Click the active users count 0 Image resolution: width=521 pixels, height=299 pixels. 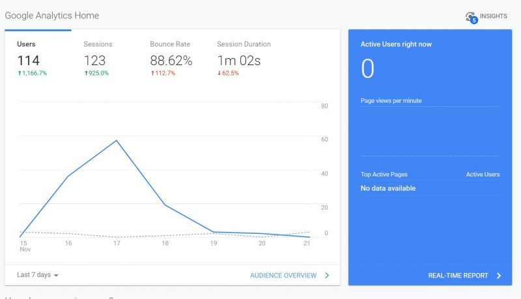[x=367, y=68]
